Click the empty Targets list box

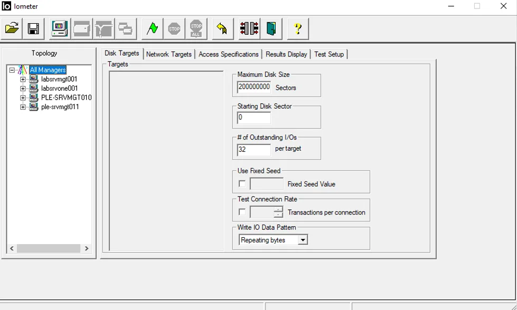[166, 161]
